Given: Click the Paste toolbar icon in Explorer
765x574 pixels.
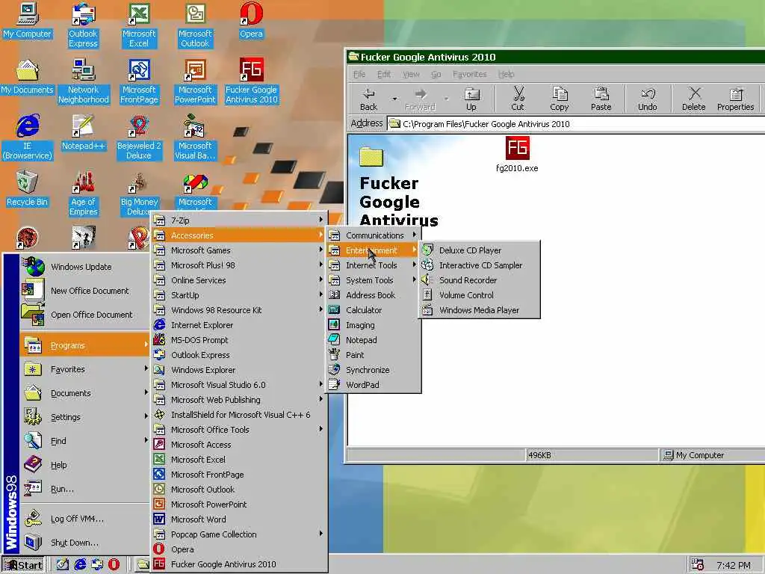Looking at the screenshot, I should pyautogui.click(x=601, y=93).
